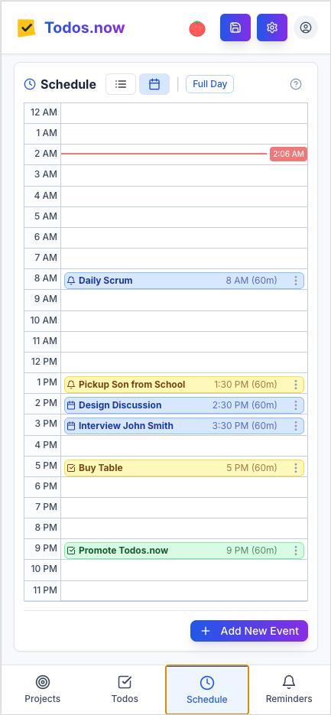
Task: Switch to the list view toggle
Action: 121,84
